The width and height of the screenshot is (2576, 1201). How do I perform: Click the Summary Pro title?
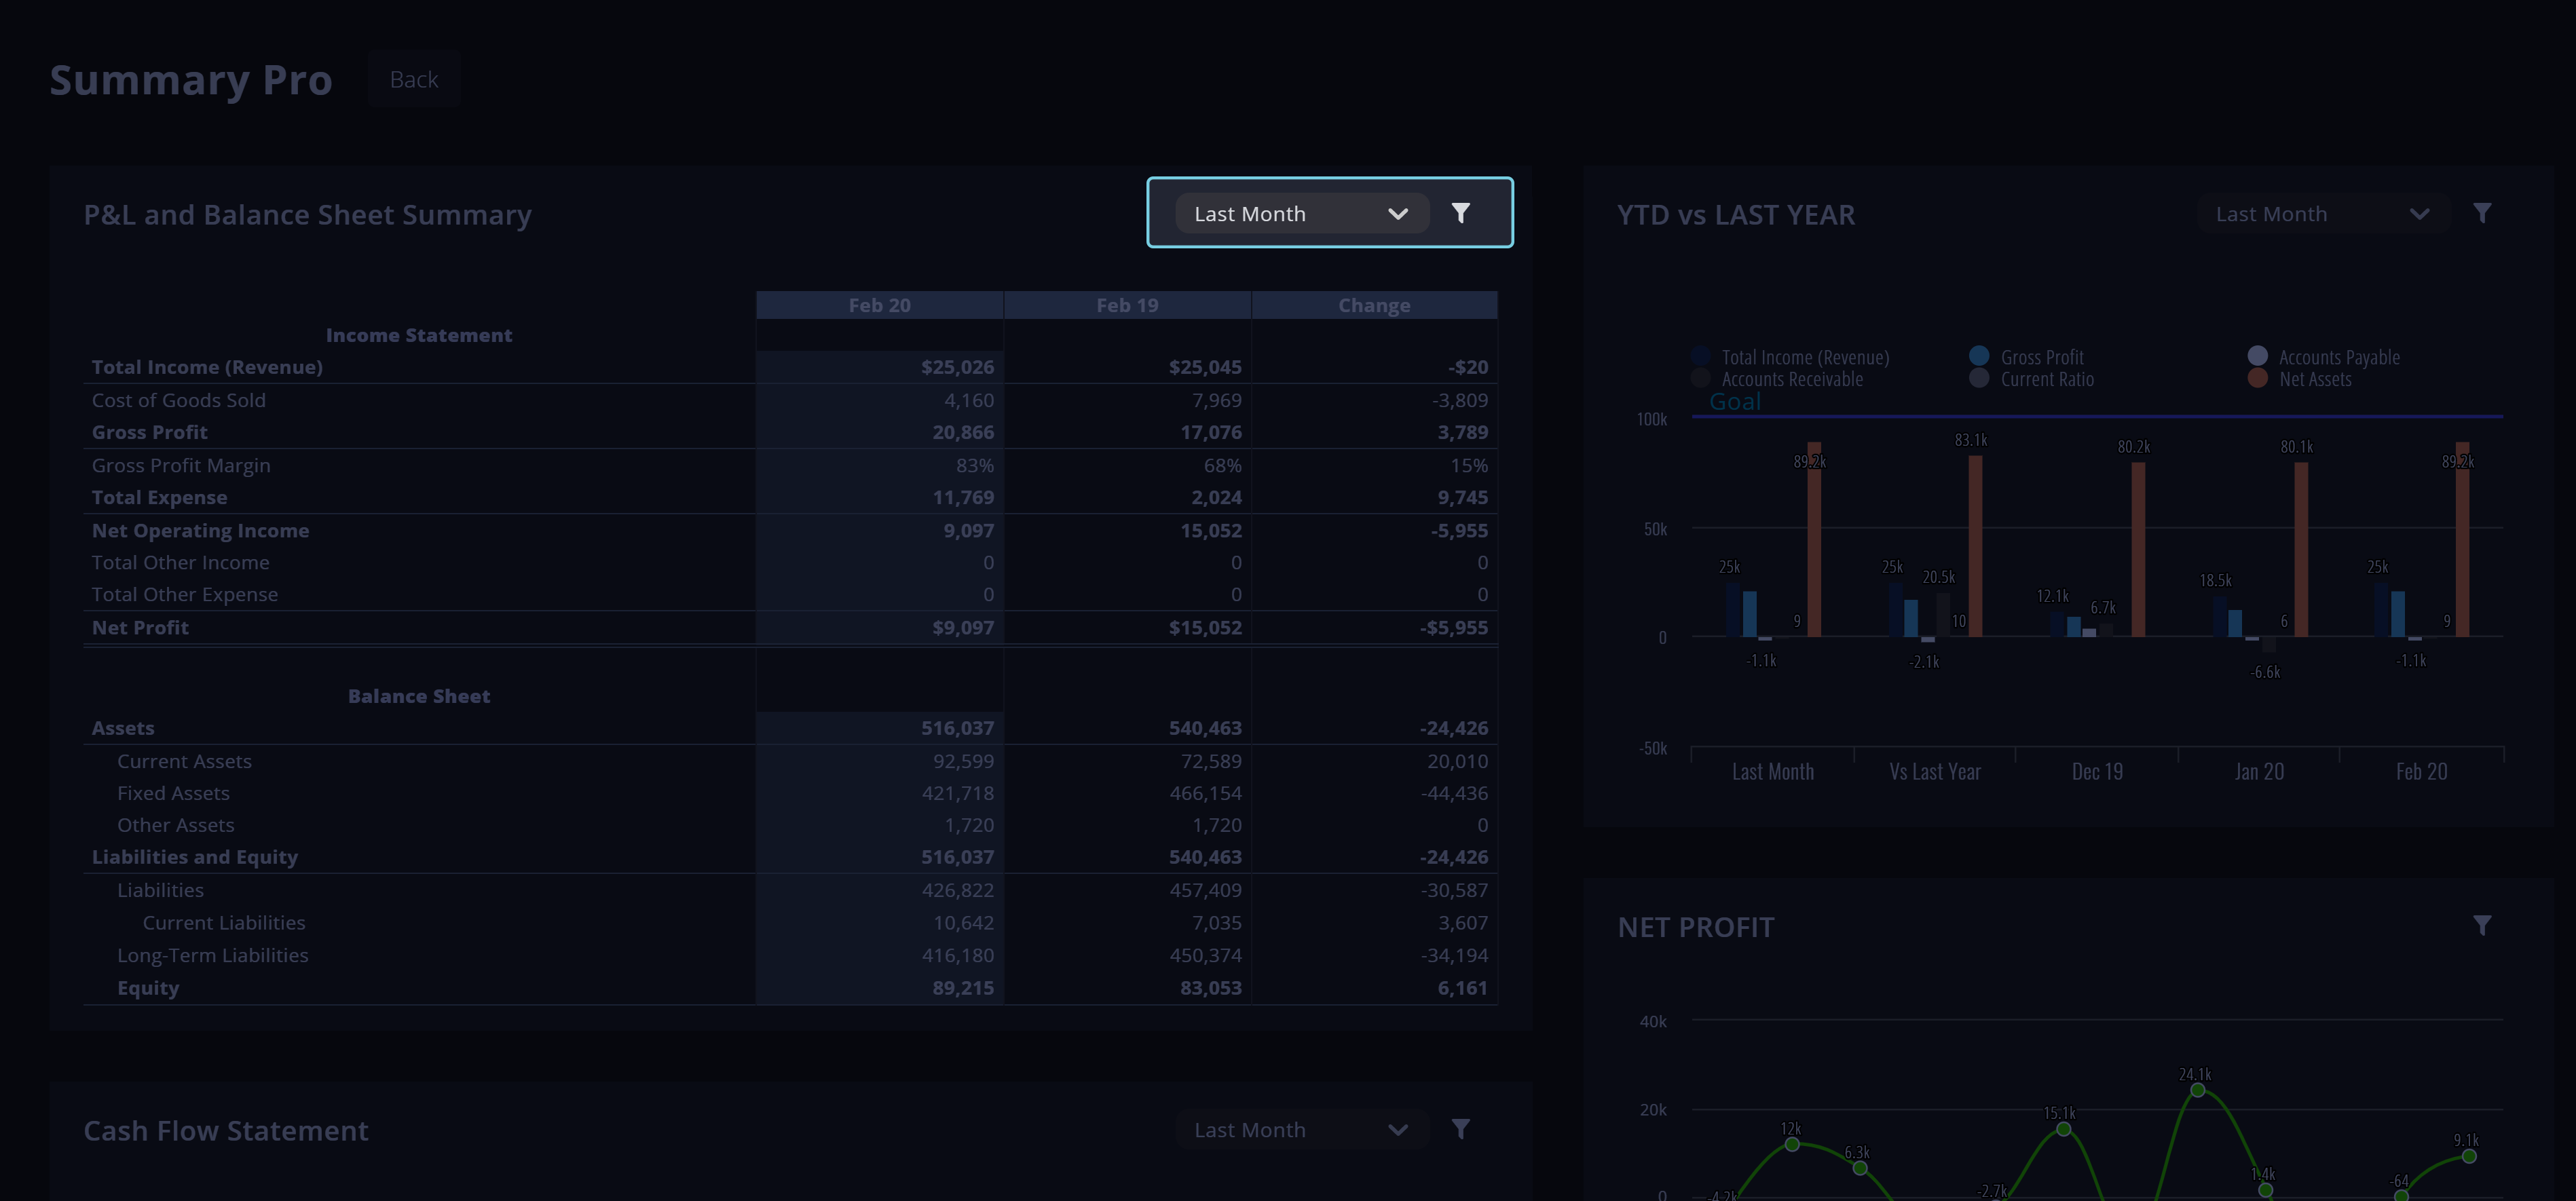(191, 79)
